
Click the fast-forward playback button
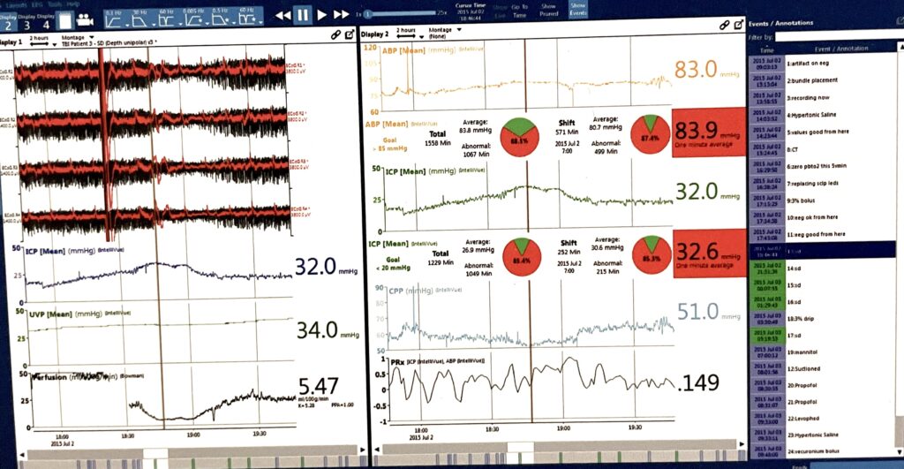tap(342, 14)
